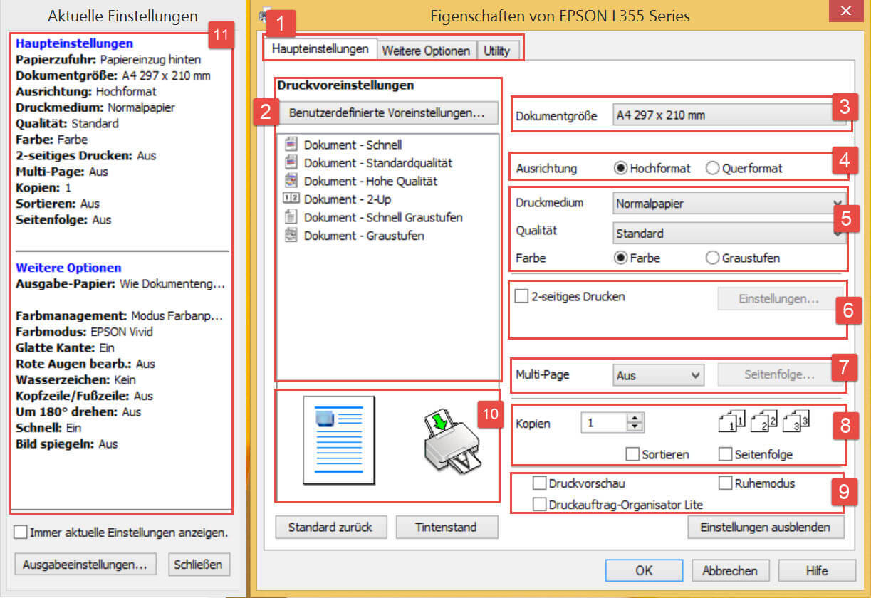Check Immer aktuelle Einstellungen anzeigen

[x=20, y=532]
